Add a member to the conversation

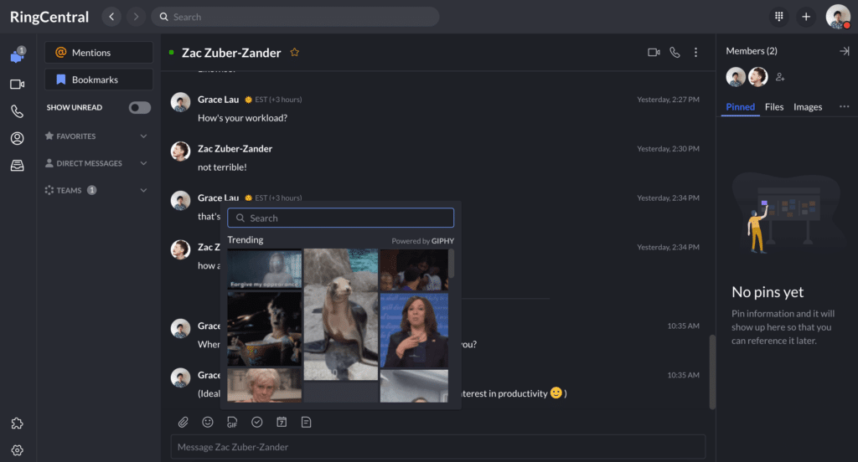[780, 77]
